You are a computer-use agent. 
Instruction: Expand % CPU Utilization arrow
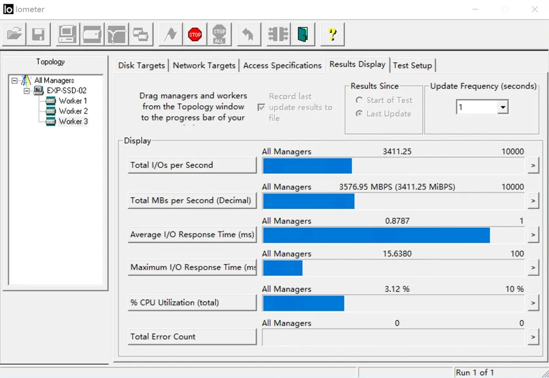click(x=533, y=303)
